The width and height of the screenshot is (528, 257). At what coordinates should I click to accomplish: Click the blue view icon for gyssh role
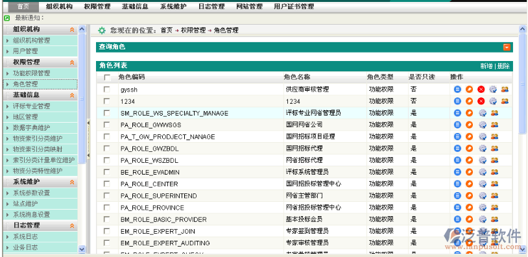tap(457, 90)
